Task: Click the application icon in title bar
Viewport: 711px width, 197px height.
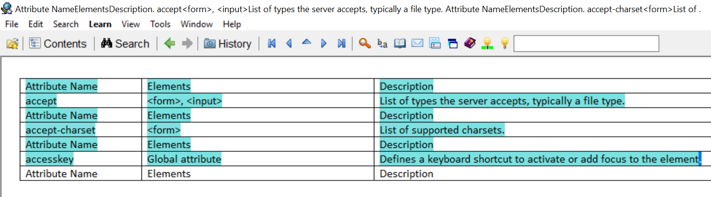Action: pos(7,8)
